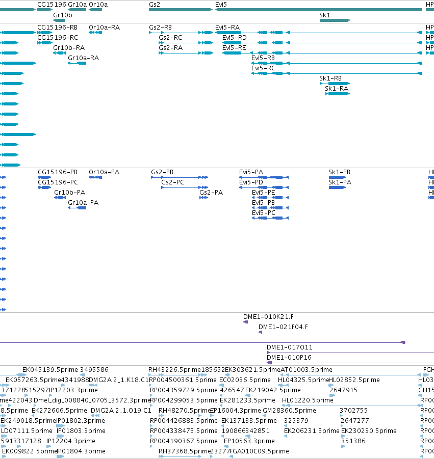The height and width of the screenshot is (459, 434).
Task: Click the Gs2-PC protein label
Action: [x=172, y=182]
